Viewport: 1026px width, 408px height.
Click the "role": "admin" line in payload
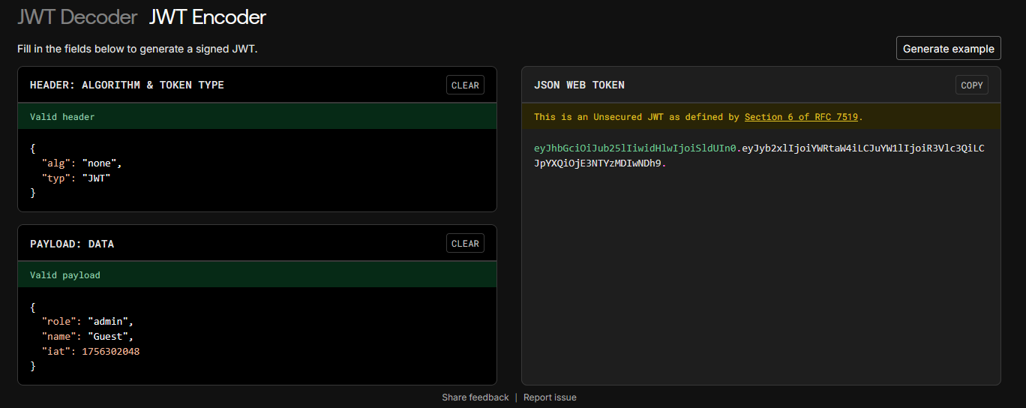[x=88, y=320]
